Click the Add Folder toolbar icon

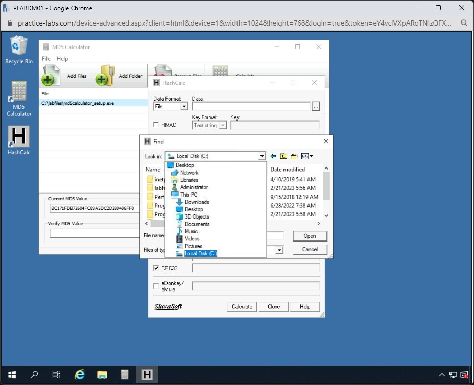point(105,76)
